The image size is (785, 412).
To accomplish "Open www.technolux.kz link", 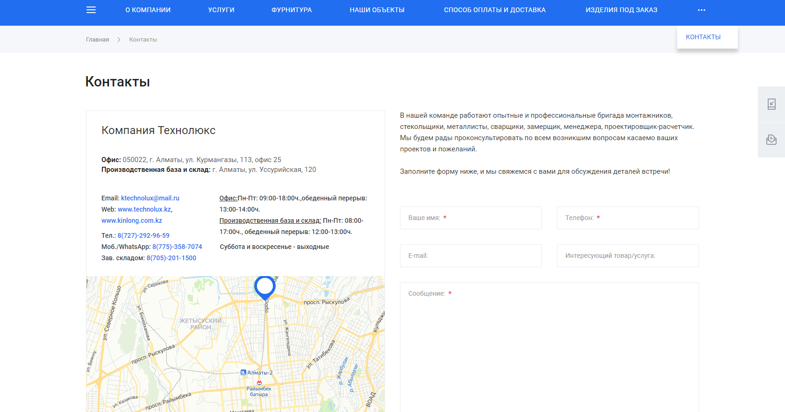I will (x=144, y=209).
